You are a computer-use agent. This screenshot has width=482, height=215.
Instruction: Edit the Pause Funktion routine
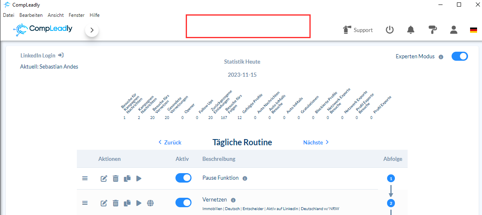pyautogui.click(x=104, y=178)
